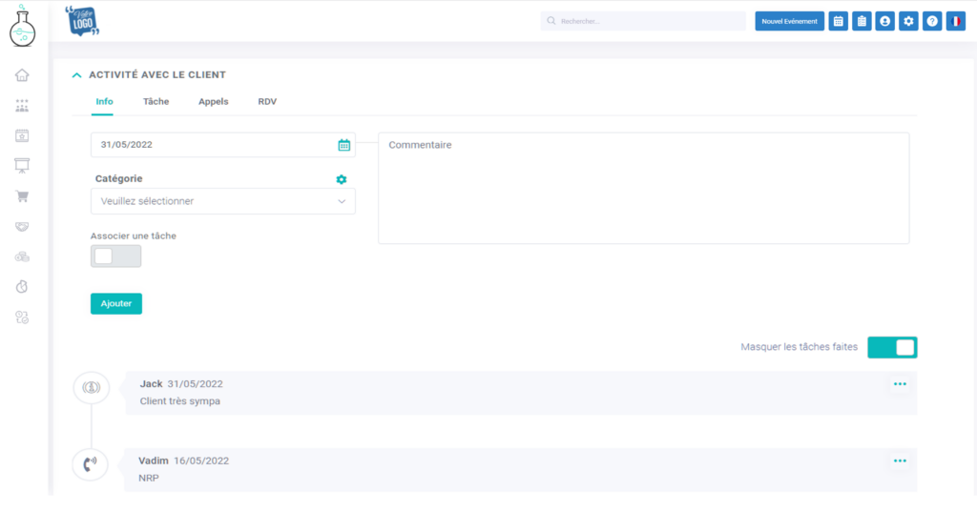Image resolution: width=977 pixels, height=512 pixels.
Task: Click the "Masquer les tâches faites" label
Action: tap(799, 347)
